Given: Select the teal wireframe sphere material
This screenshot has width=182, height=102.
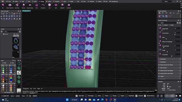Looking at the screenshot, I should pos(19,63).
